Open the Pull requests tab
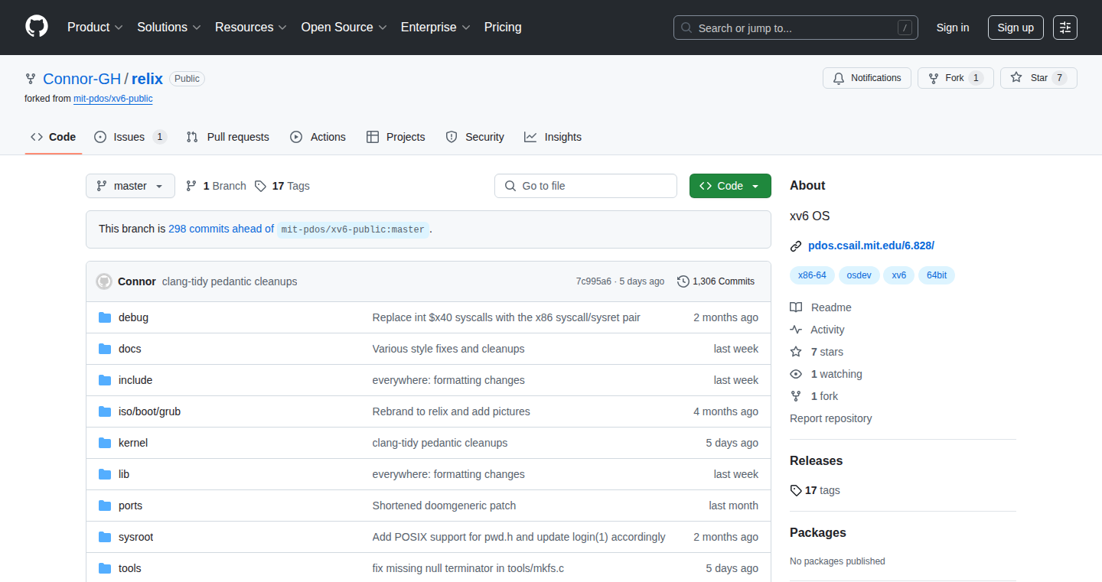1102x582 pixels. pos(228,137)
